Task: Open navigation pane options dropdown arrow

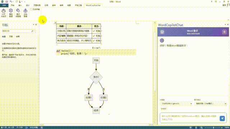Action: click(x=33, y=25)
